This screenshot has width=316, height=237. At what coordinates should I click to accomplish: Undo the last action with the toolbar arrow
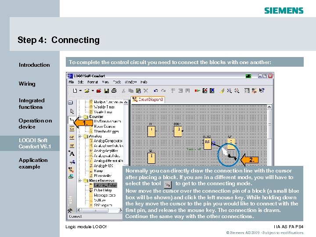click(155, 91)
